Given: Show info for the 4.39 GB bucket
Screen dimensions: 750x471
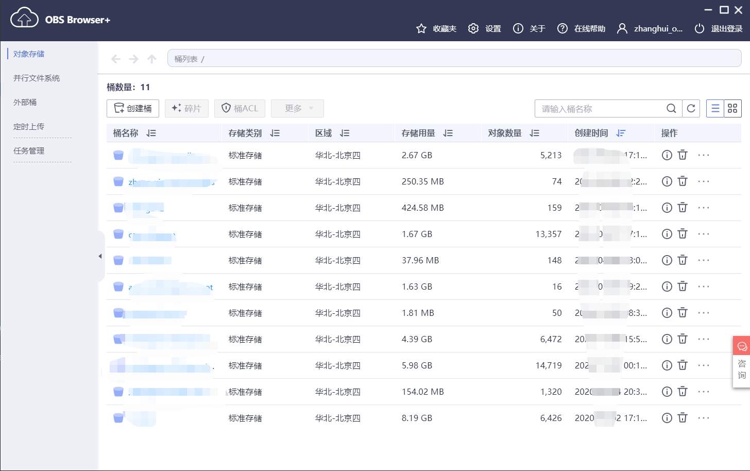Looking at the screenshot, I should pos(667,339).
